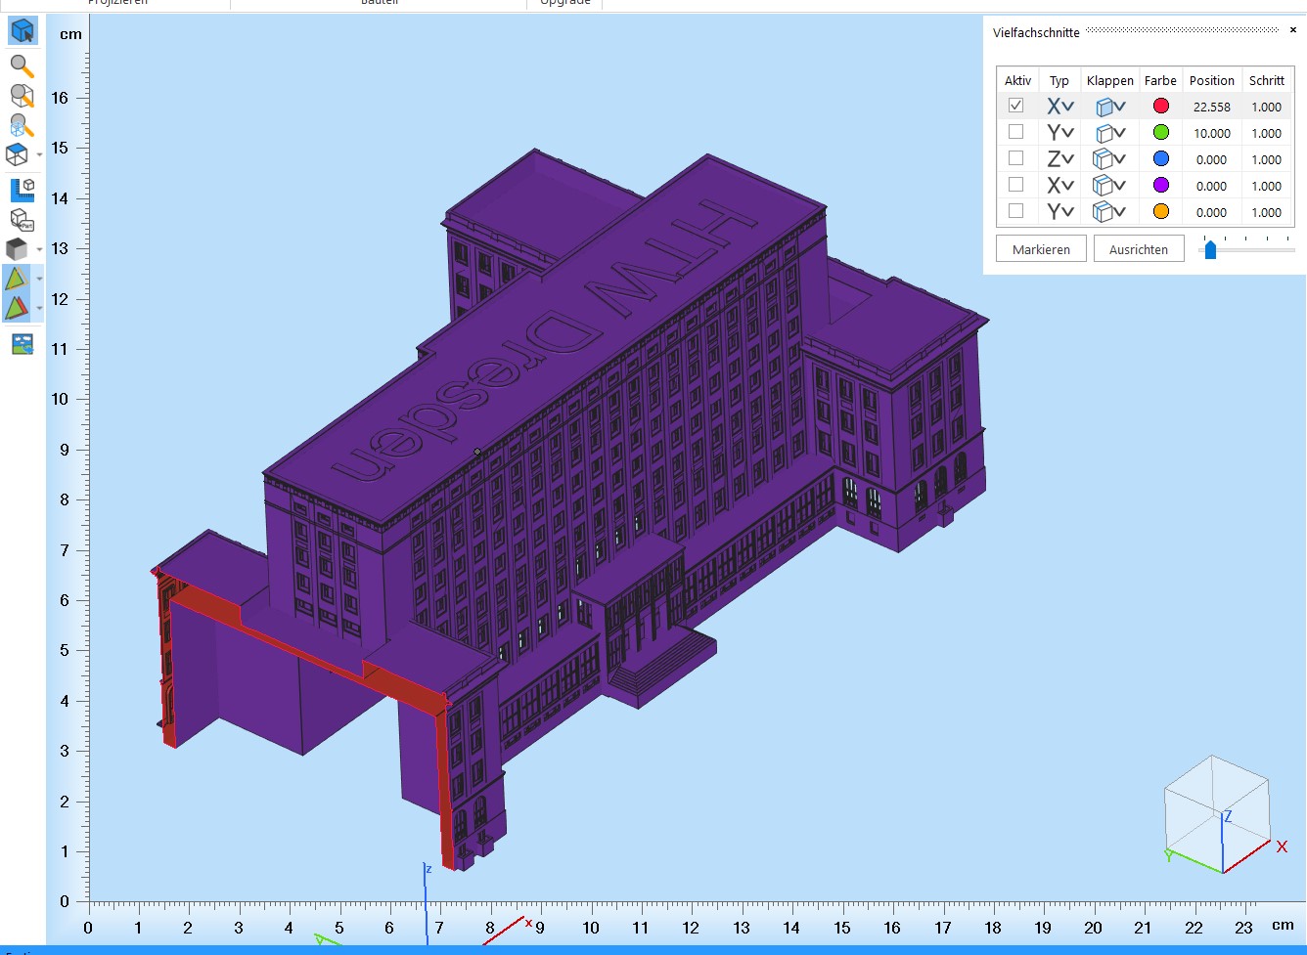Viewport: 1307px width, 955px height.
Task: Open the measuring ruler tool
Action: (x=22, y=189)
